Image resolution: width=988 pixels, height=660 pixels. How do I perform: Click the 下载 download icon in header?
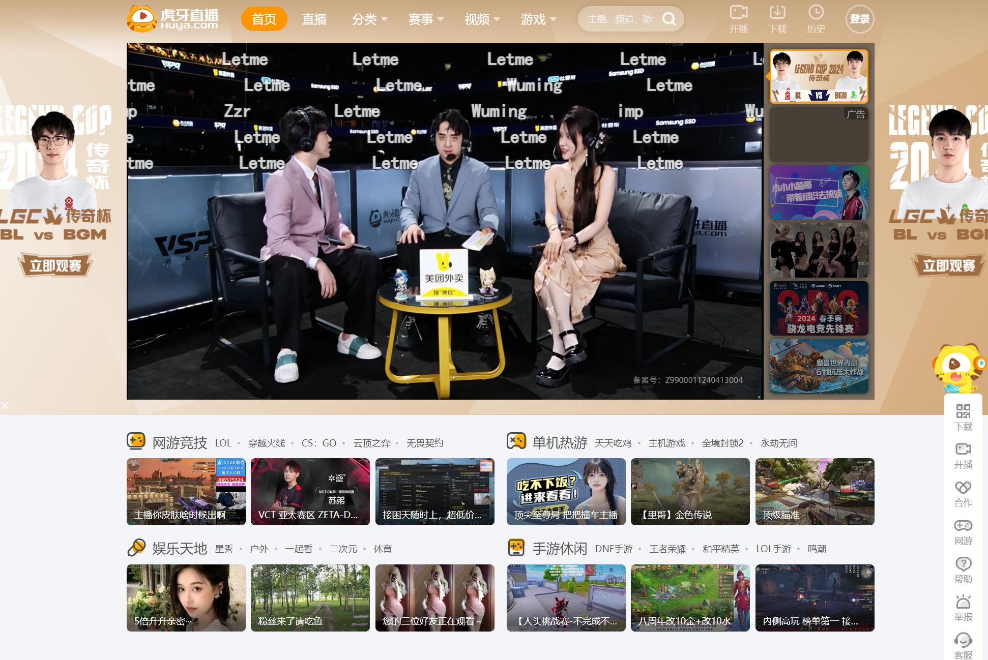[777, 12]
